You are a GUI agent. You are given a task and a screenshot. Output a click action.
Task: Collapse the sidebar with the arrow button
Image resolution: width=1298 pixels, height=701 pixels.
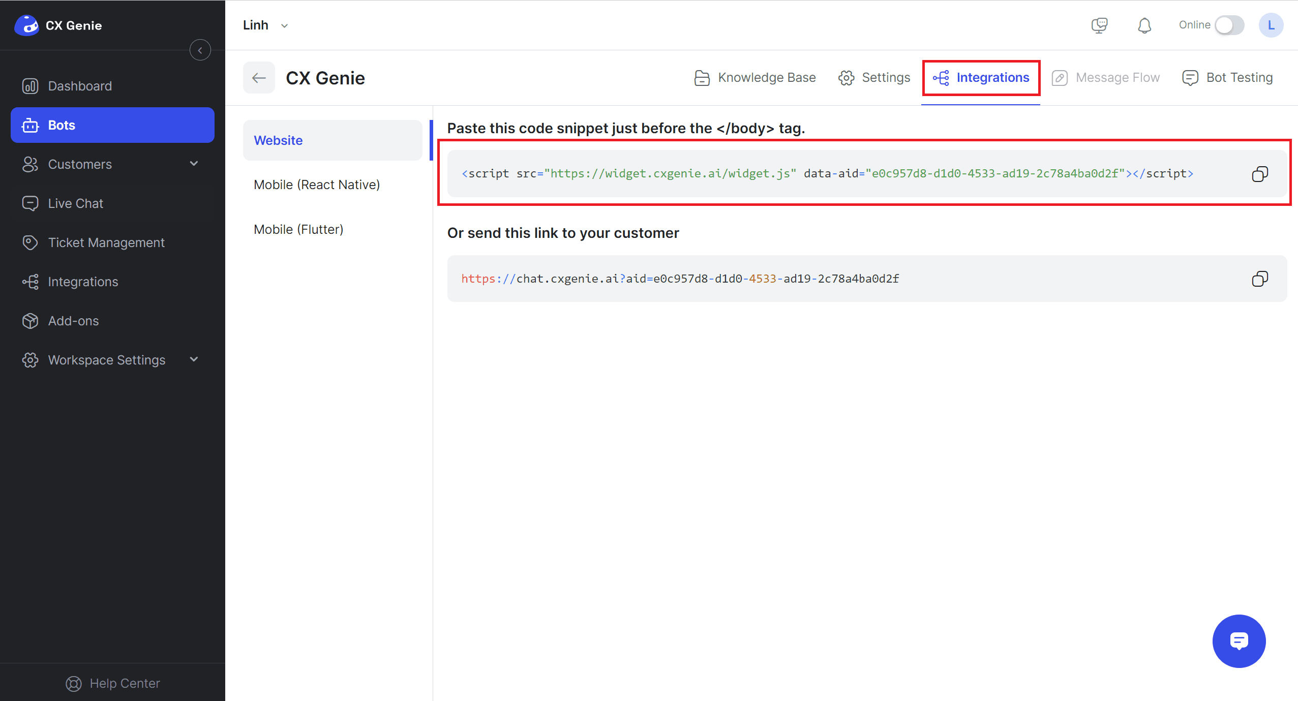(200, 50)
